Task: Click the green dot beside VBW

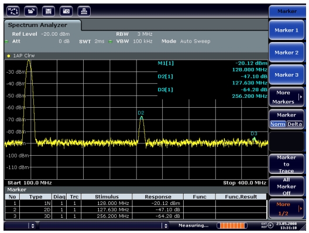Action: [111, 42]
